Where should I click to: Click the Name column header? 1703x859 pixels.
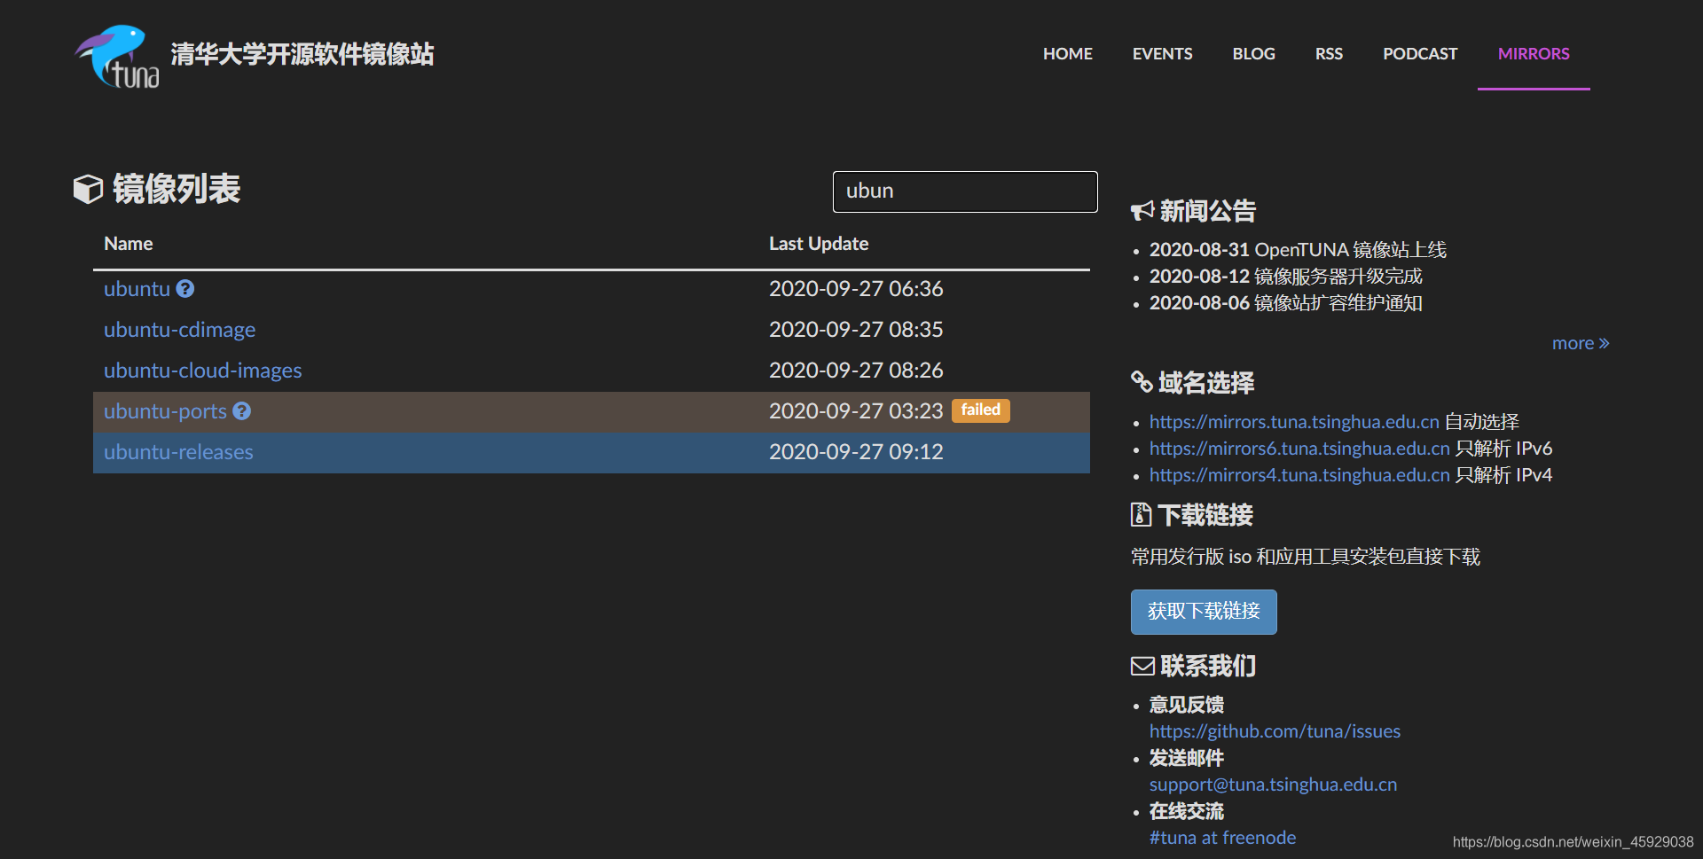coord(129,244)
